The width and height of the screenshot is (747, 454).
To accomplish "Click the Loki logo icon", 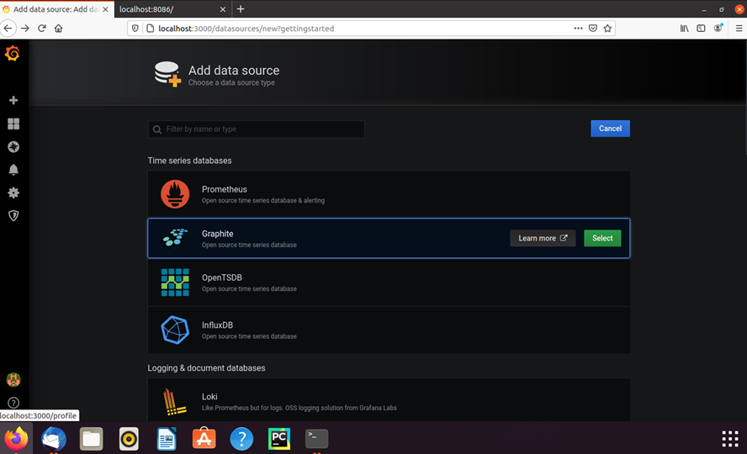I will tap(174, 402).
